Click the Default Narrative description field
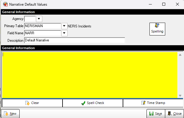The image size is (184, 118). tap(75, 40)
